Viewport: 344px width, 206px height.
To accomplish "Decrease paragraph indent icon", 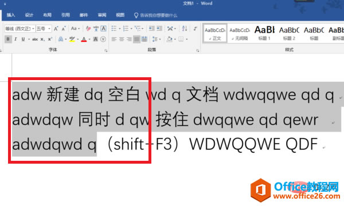I will point(151,29).
